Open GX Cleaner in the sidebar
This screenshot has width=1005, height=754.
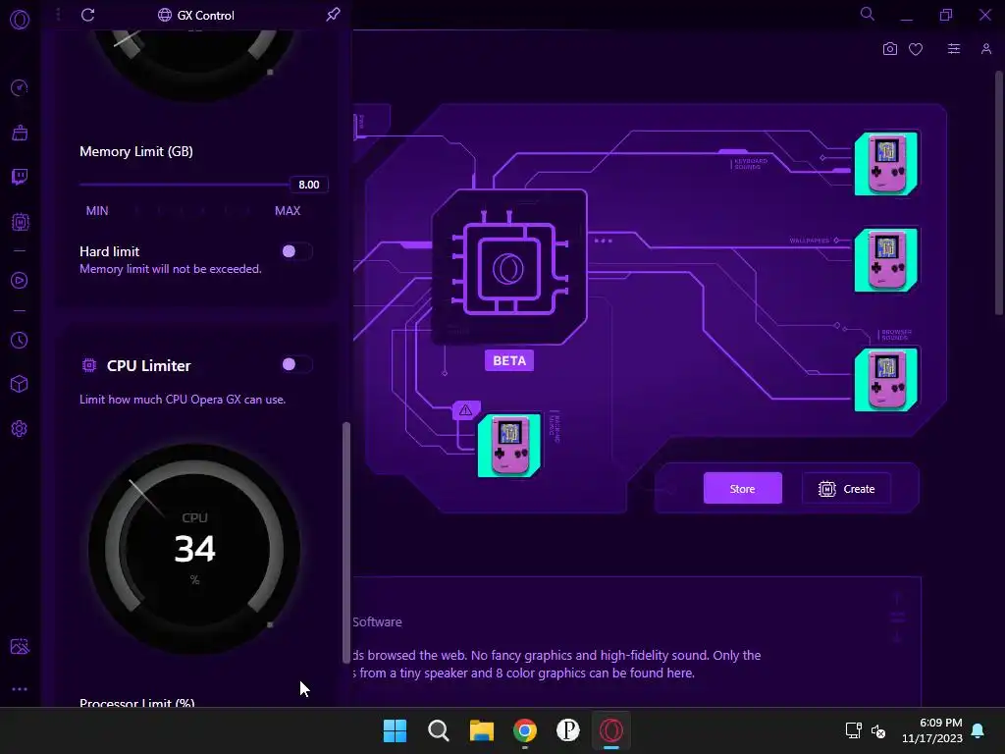(20, 133)
